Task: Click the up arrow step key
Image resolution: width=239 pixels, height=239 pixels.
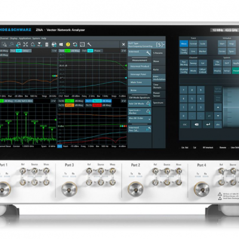Action: coord(218,107)
